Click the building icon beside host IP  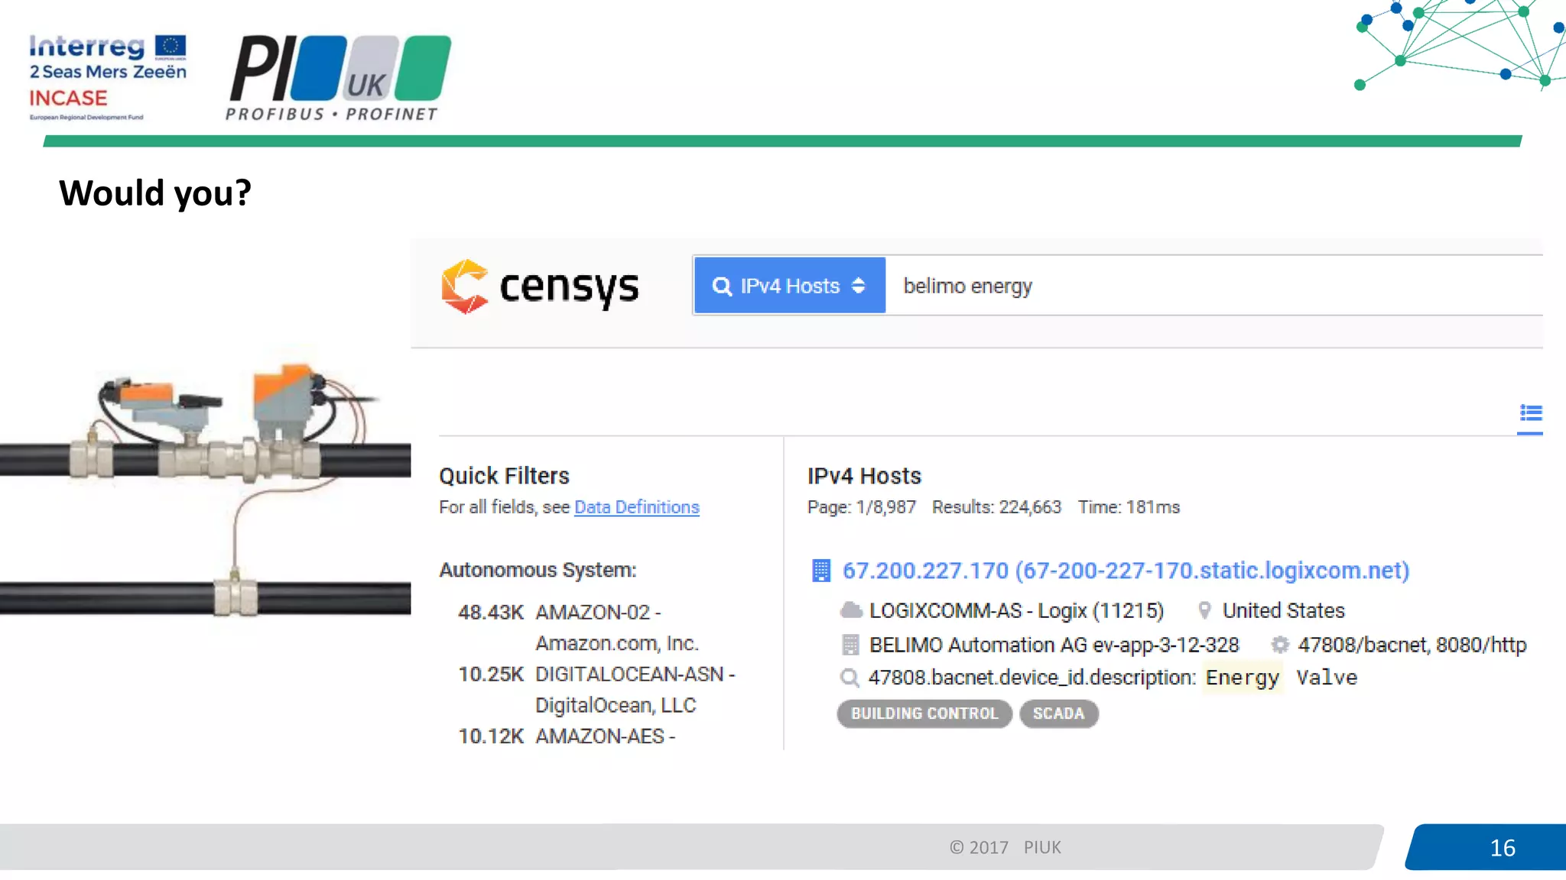click(x=820, y=571)
